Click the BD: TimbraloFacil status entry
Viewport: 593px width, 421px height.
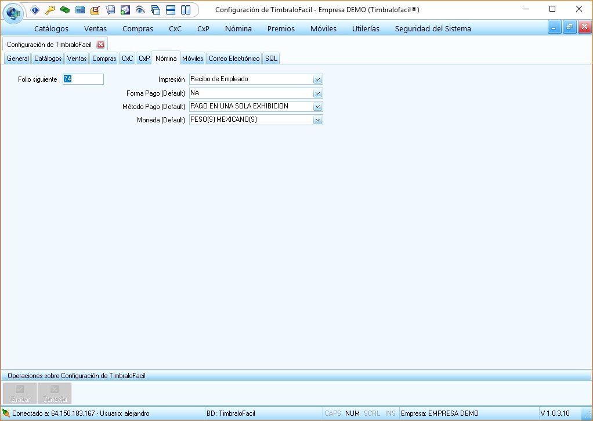tap(231, 413)
